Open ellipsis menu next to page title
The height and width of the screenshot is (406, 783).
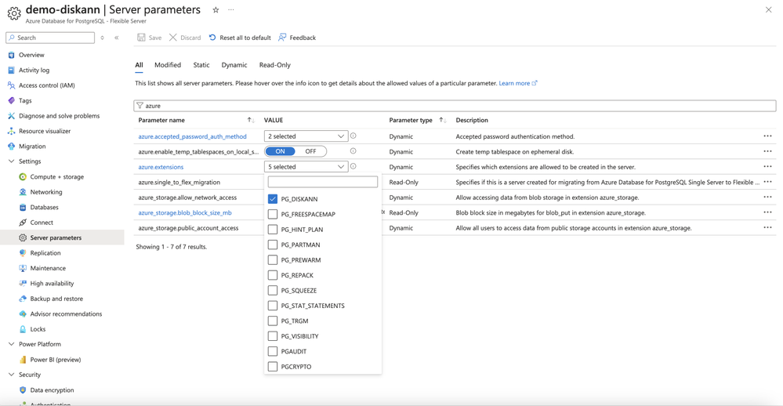[231, 9]
